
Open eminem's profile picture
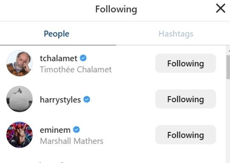tap(20, 135)
